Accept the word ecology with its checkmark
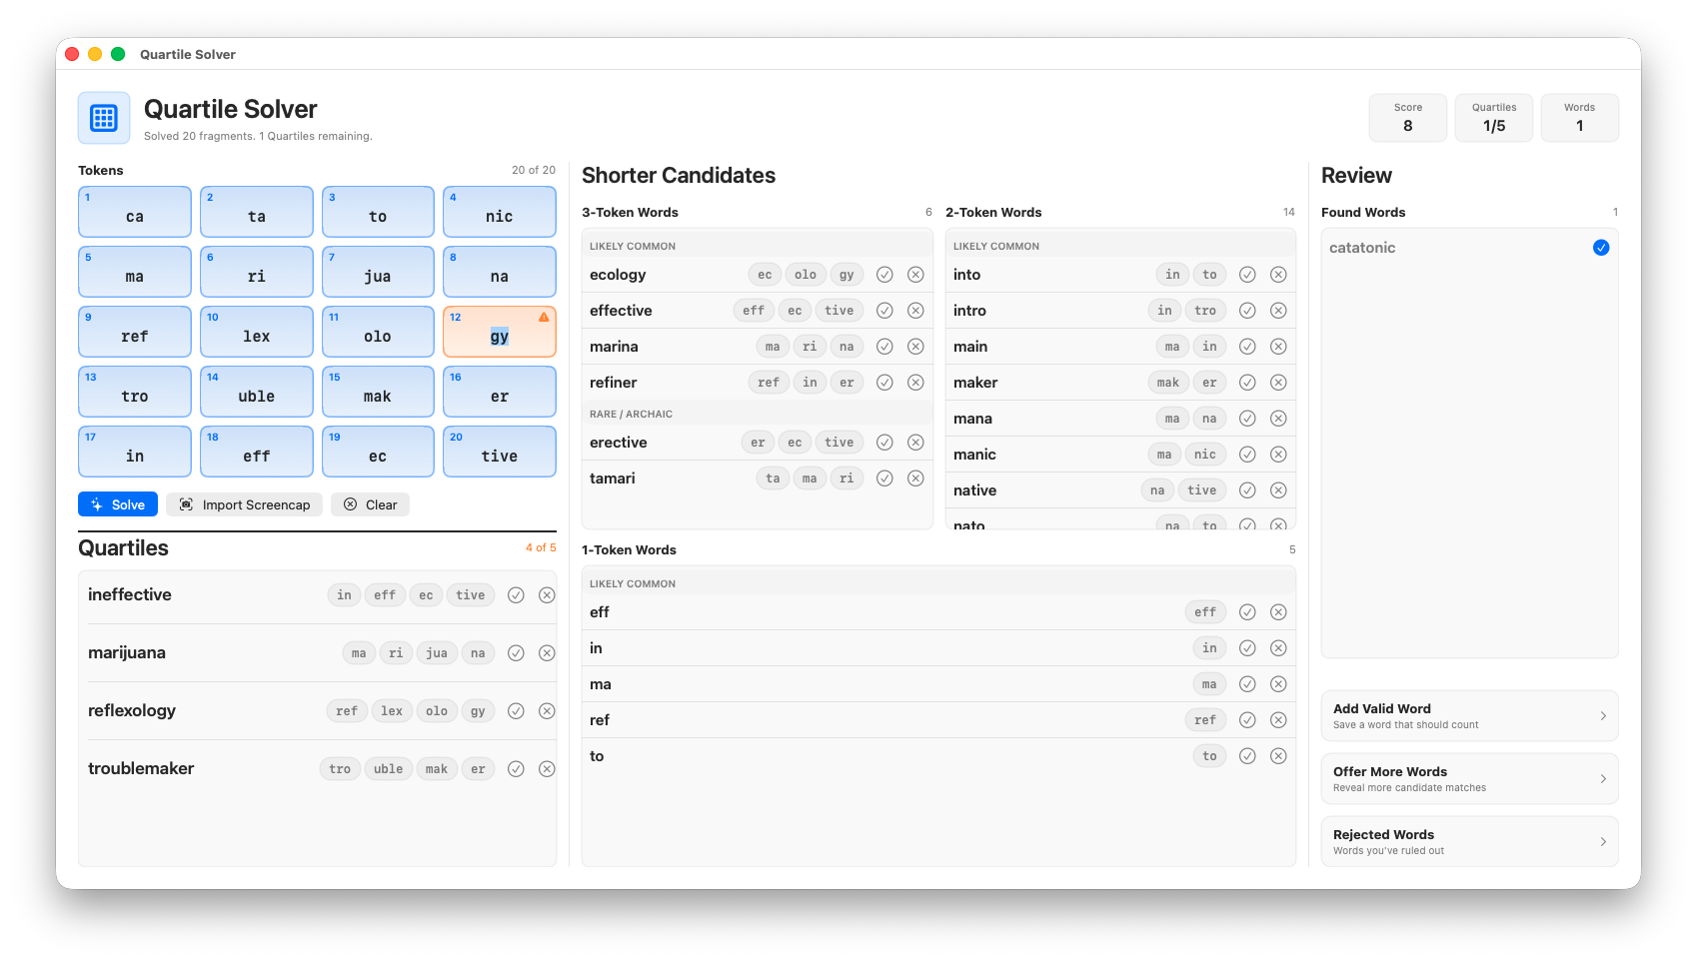 [x=884, y=275]
